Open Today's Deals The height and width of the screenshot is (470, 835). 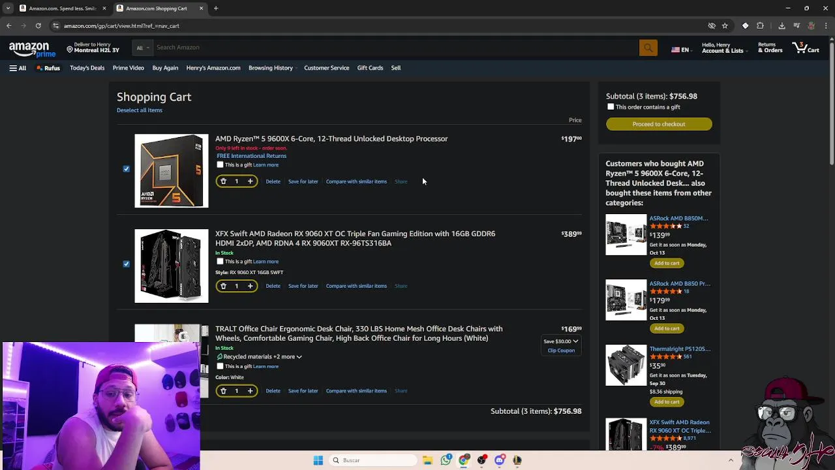click(87, 68)
